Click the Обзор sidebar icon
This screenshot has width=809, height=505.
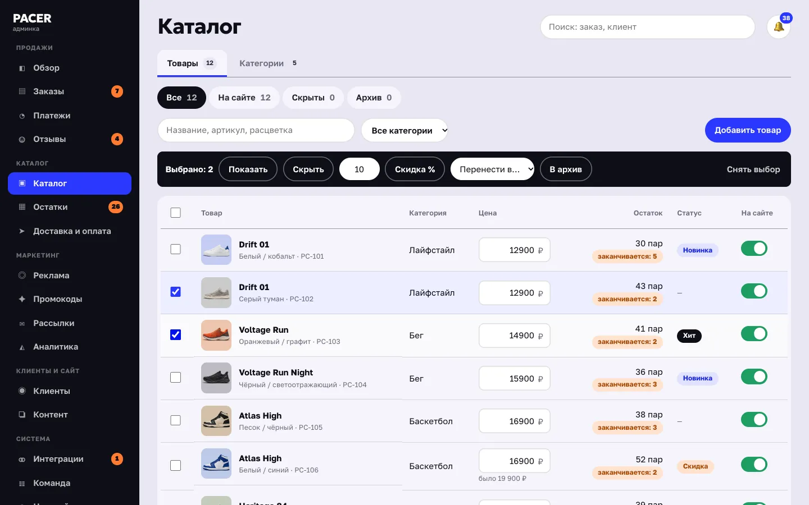[22, 68]
